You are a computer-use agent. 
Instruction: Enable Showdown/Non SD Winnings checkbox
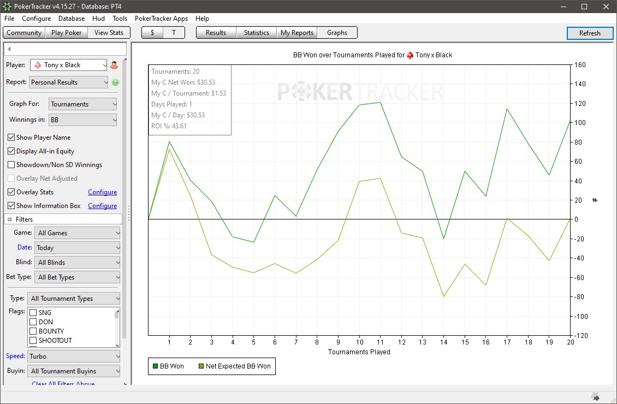click(x=11, y=165)
